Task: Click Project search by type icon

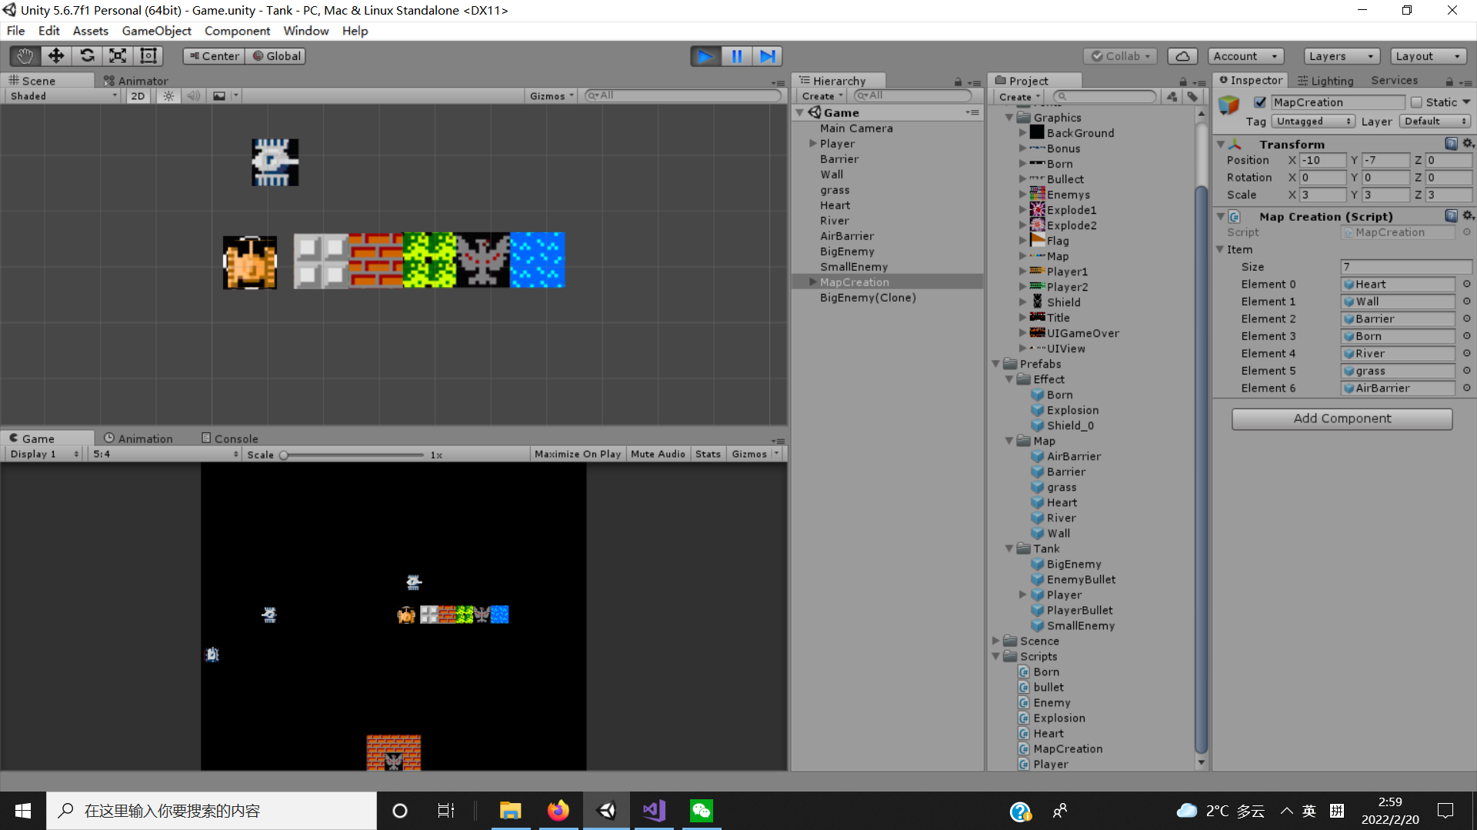Action: pos(1172,97)
